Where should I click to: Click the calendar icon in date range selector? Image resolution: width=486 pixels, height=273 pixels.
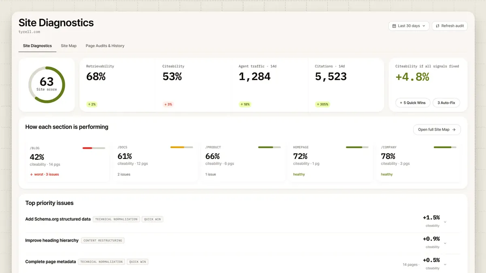(394, 26)
